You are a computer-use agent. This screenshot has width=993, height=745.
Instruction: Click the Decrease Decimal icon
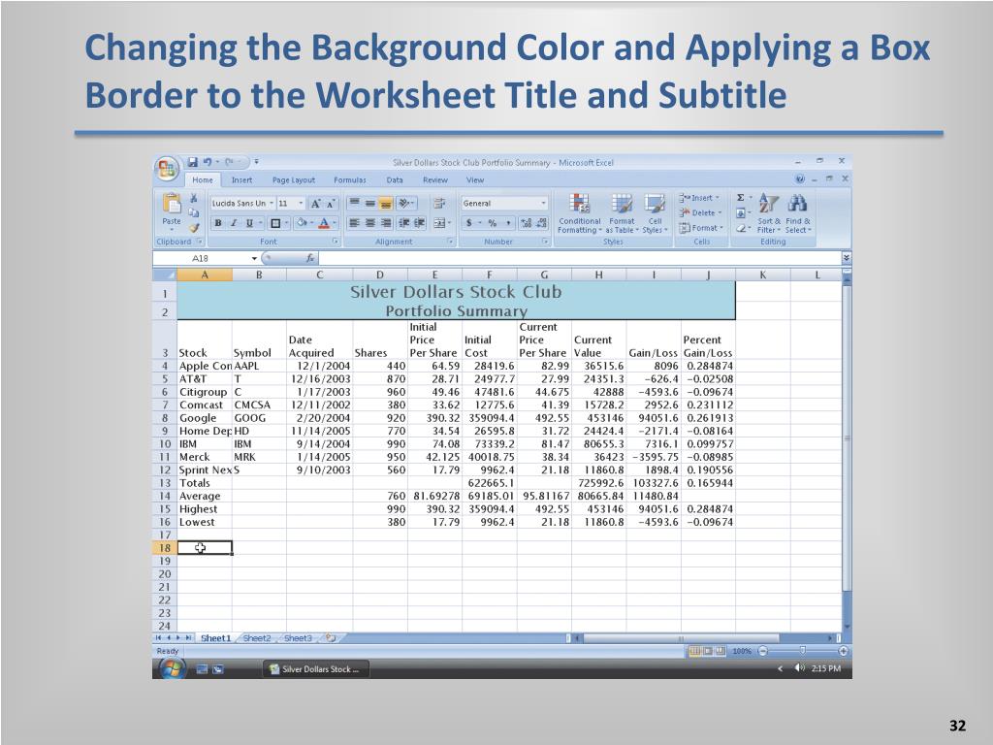point(541,223)
